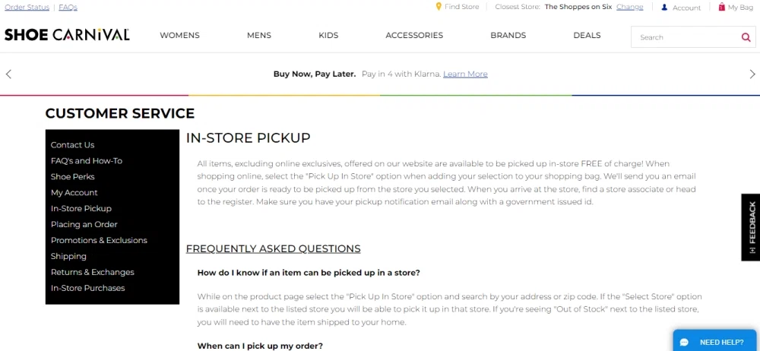Open the Mens menu
This screenshot has height=351, width=760.
click(259, 36)
